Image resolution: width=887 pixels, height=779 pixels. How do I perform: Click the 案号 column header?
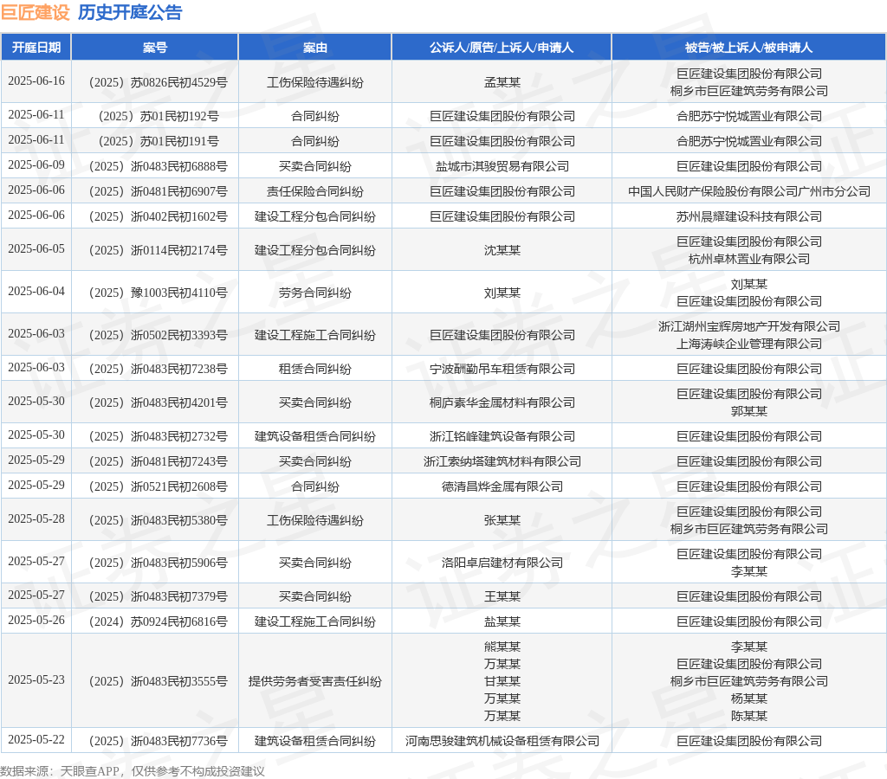(x=155, y=48)
